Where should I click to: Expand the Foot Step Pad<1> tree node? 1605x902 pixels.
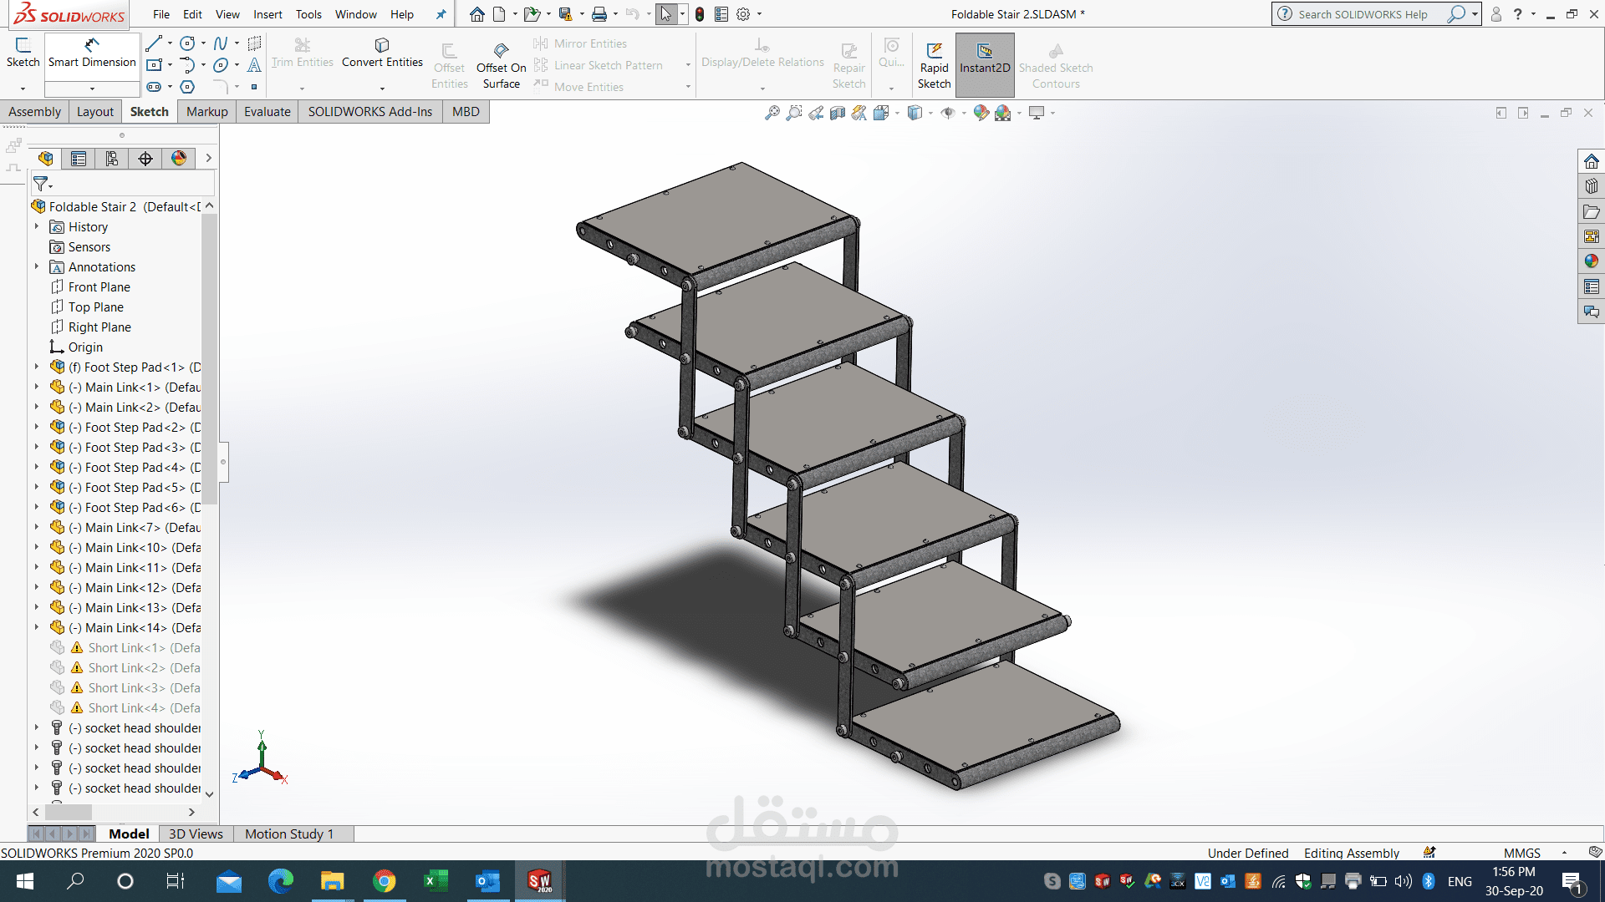[37, 367]
